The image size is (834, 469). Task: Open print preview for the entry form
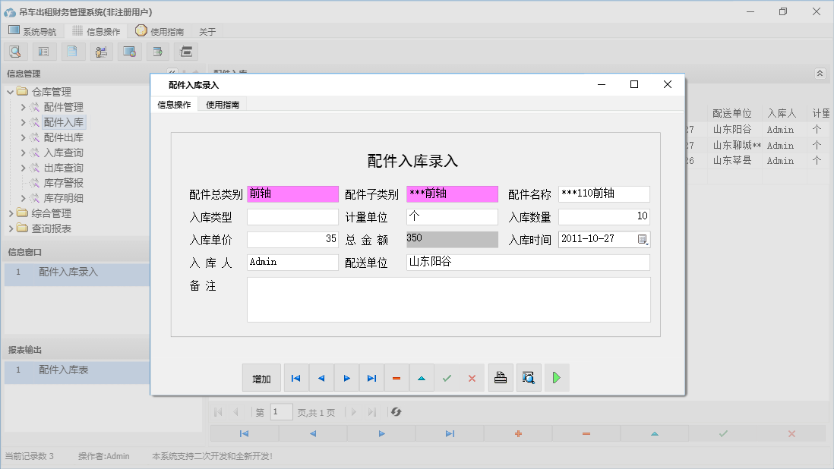[528, 377]
